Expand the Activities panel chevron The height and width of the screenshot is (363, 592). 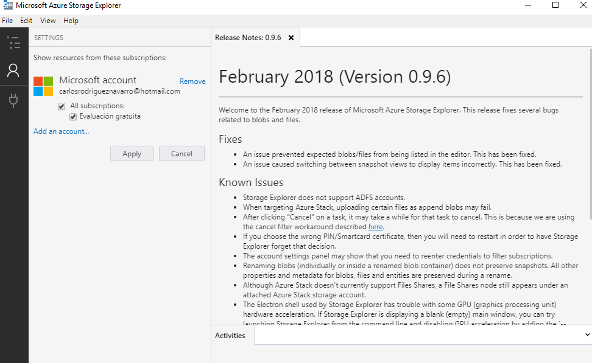coord(587,334)
